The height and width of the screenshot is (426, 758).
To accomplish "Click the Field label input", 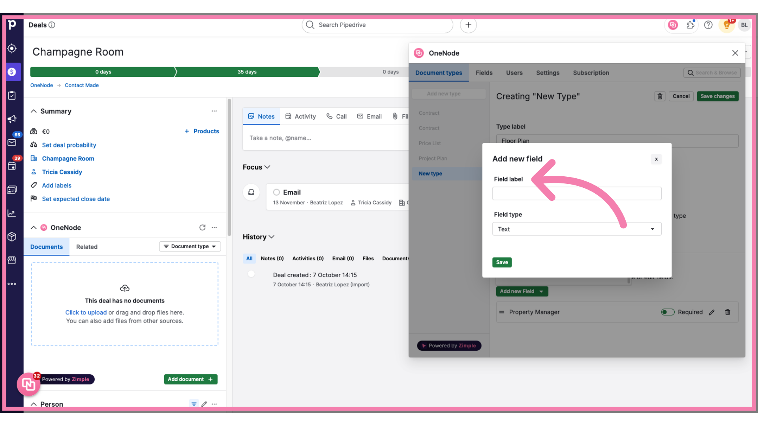I will tap(577, 193).
